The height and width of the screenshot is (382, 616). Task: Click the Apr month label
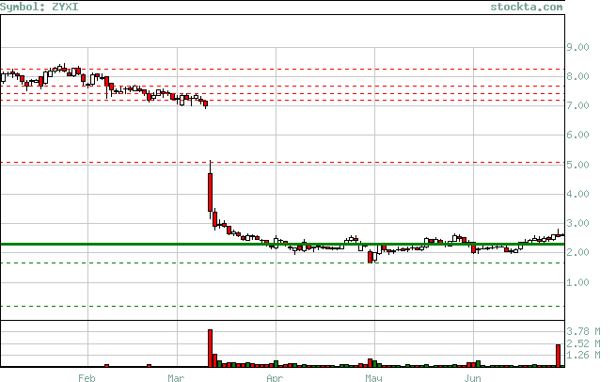coord(275,377)
